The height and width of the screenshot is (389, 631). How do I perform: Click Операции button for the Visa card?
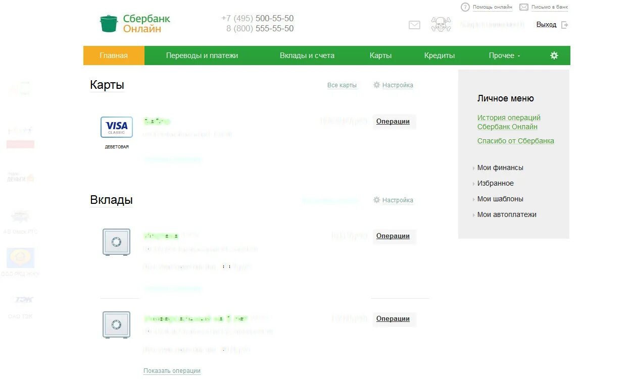pos(393,122)
